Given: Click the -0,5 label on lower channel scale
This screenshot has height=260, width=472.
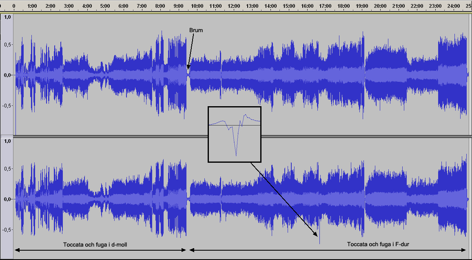Looking at the screenshot, I should pos(7,229).
